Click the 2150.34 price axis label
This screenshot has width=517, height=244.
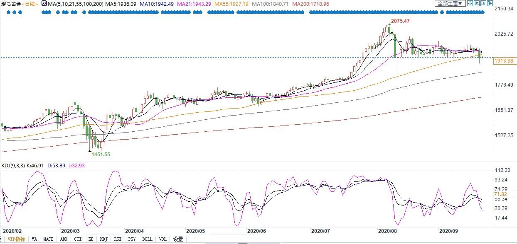pyautogui.click(x=505, y=9)
